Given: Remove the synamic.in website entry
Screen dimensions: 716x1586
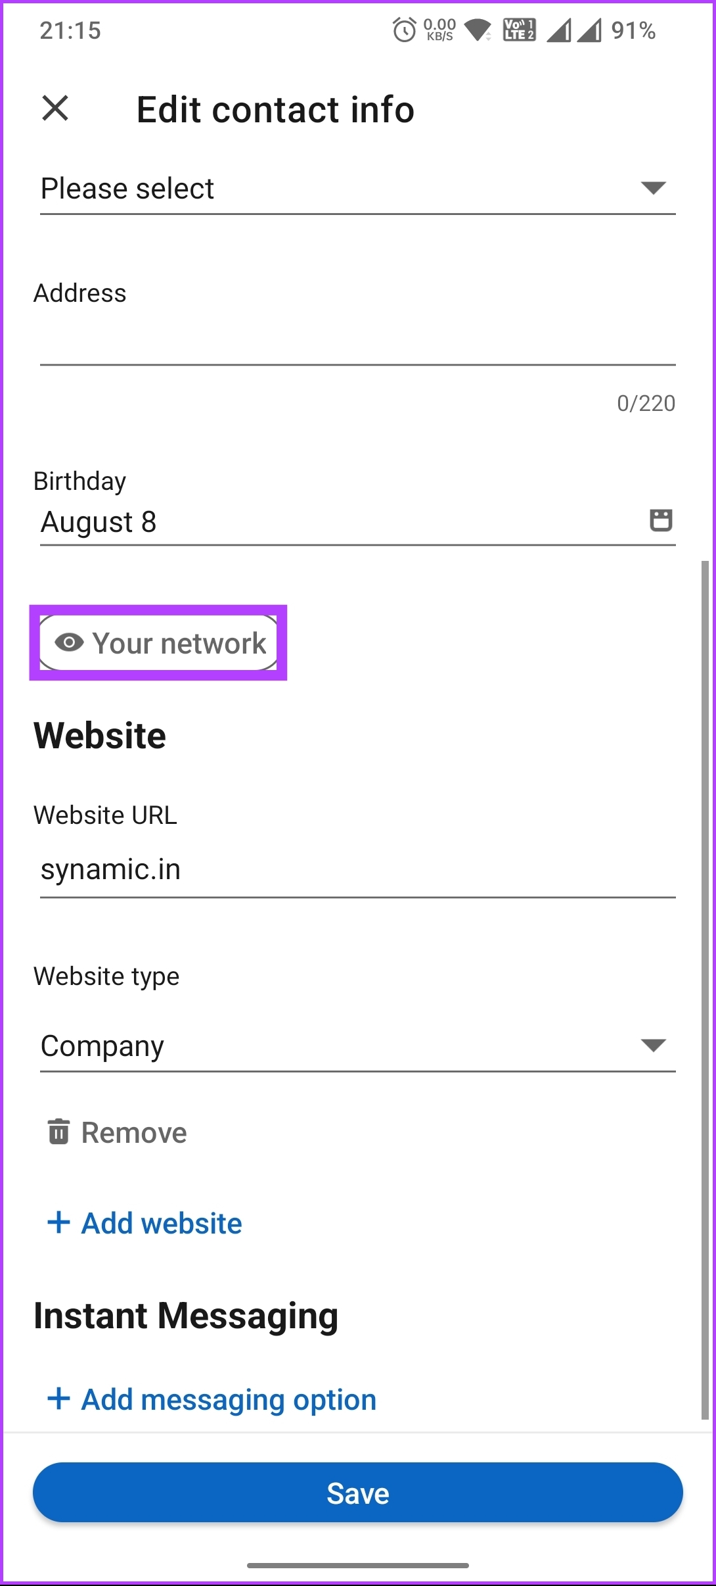Looking at the screenshot, I should tap(118, 1132).
